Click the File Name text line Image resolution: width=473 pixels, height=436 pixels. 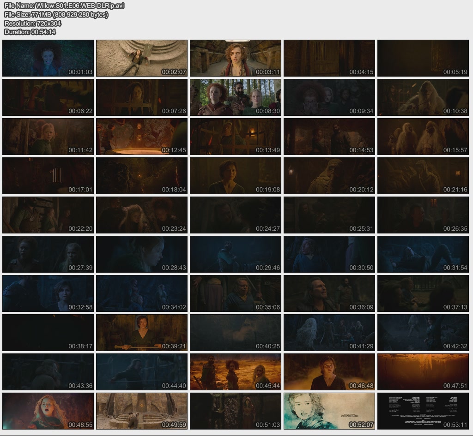pos(64,6)
